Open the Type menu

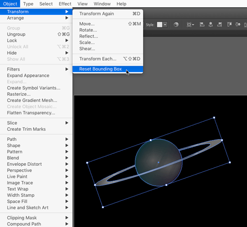point(28,3)
